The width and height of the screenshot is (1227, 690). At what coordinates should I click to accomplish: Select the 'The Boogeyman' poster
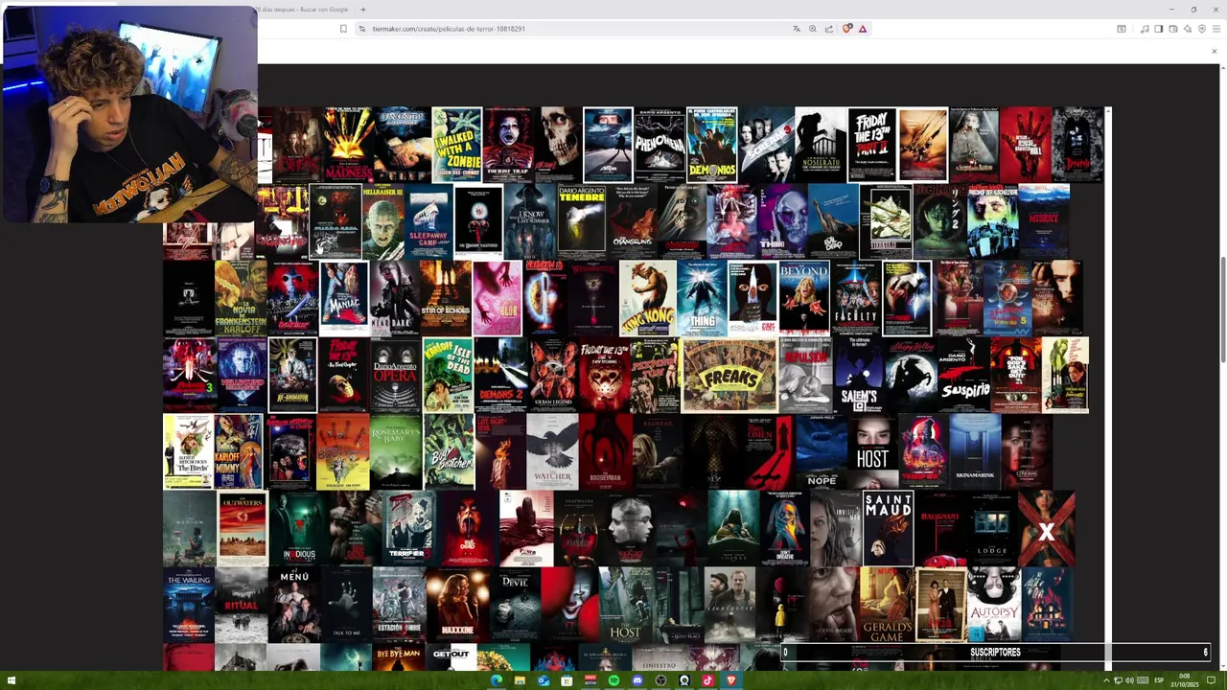click(x=605, y=451)
